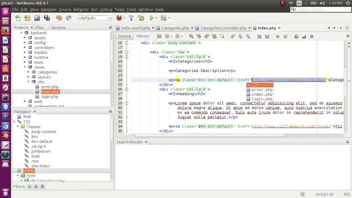Click the volume icon in top panel

[x=322, y=3]
